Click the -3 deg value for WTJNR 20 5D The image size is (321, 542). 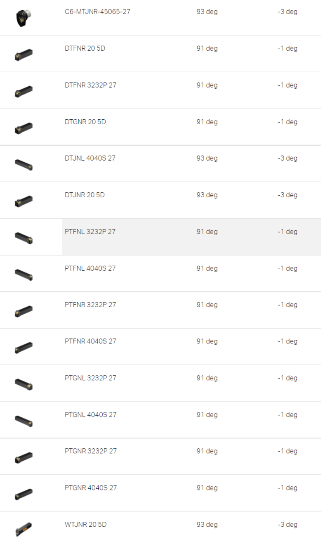(x=287, y=525)
